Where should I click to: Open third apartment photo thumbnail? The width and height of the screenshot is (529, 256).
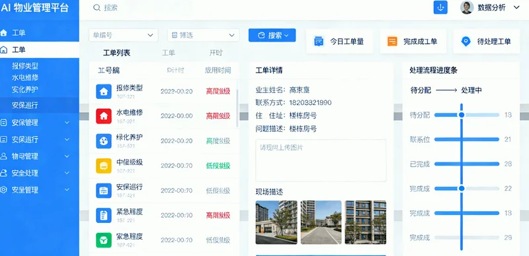[x=366, y=222]
